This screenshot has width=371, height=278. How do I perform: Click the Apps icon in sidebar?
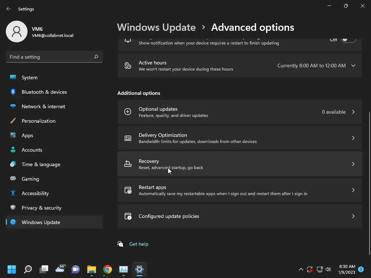pos(13,135)
